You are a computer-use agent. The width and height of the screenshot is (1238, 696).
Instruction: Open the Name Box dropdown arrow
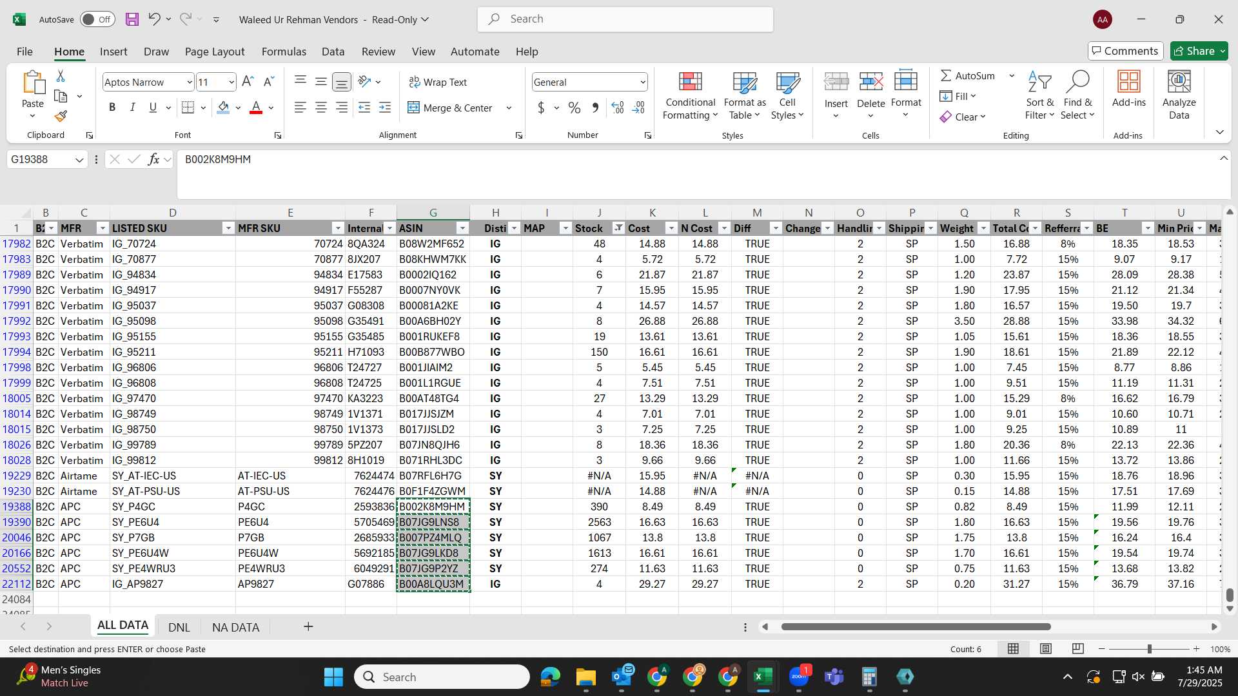(x=79, y=159)
